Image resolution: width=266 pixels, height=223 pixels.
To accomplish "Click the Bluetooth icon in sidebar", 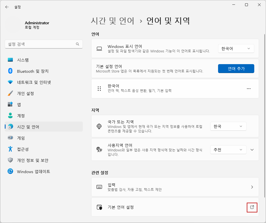I will click(10, 71).
